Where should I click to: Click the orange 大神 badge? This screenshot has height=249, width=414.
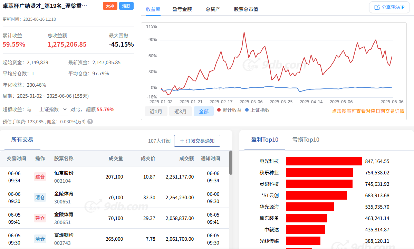[110, 6]
